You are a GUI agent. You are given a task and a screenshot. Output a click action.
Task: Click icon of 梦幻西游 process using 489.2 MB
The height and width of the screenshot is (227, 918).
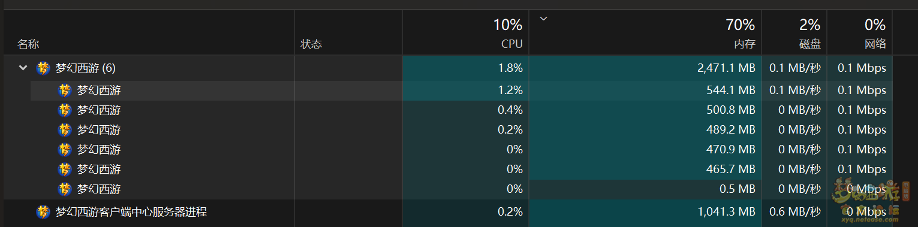[x=65, y=130]
